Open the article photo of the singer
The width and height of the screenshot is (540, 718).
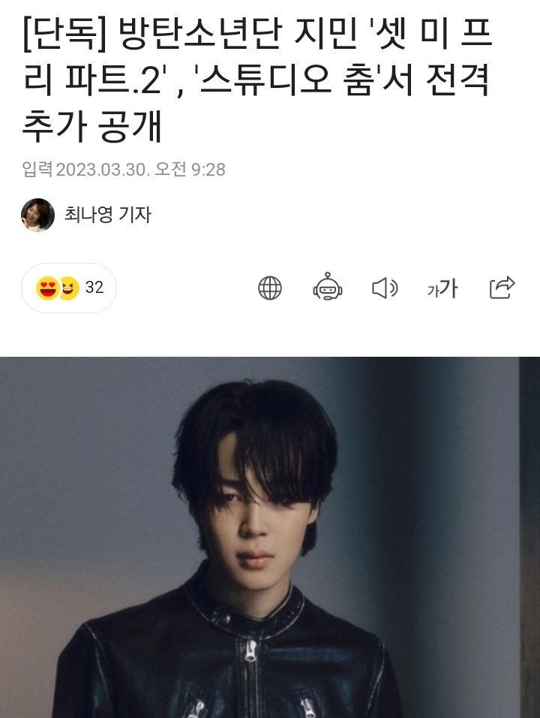[270, 537]
